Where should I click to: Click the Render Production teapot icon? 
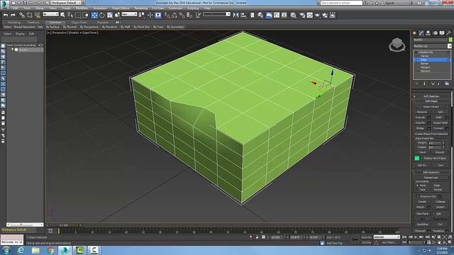pyautogui.click(x=317, y=15)
